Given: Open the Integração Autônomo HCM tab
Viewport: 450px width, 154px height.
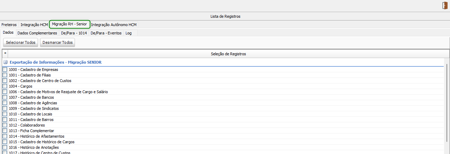Looking at the screenshot, I should tap(114, 25).
